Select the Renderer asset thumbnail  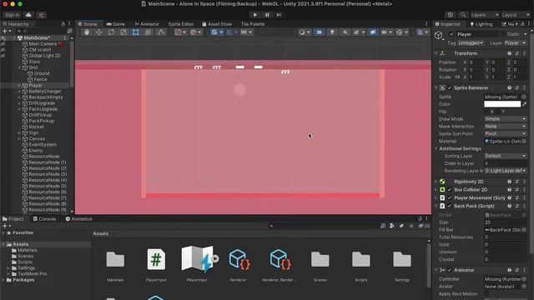point(239,259)
